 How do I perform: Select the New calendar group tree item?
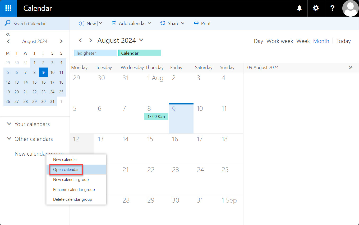click(39, 154)
